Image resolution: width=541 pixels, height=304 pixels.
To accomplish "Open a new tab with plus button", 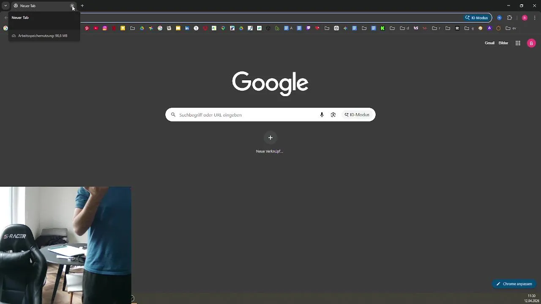I will (x=82, y=6).
